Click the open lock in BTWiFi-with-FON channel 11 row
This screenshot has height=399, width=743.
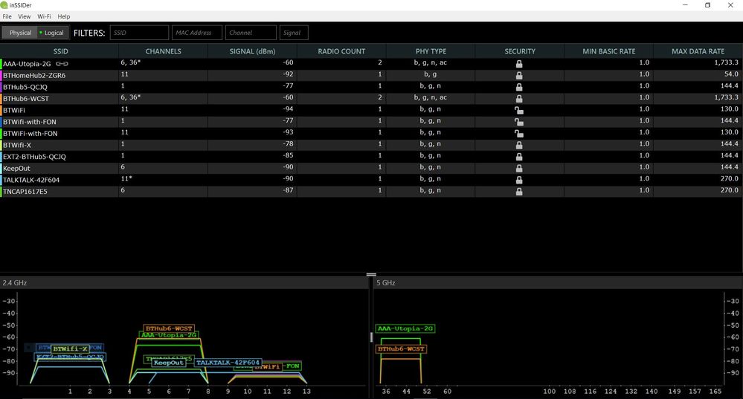click(519, 133)
